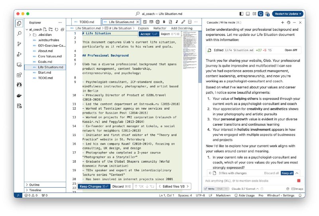Open Cascade conversation history icon

[x=288, y=22]
